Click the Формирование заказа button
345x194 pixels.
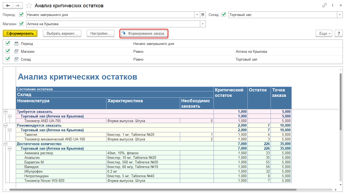point(144,33)
